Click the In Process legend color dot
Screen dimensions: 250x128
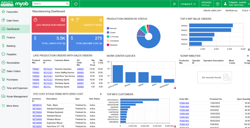coord(108,37)
